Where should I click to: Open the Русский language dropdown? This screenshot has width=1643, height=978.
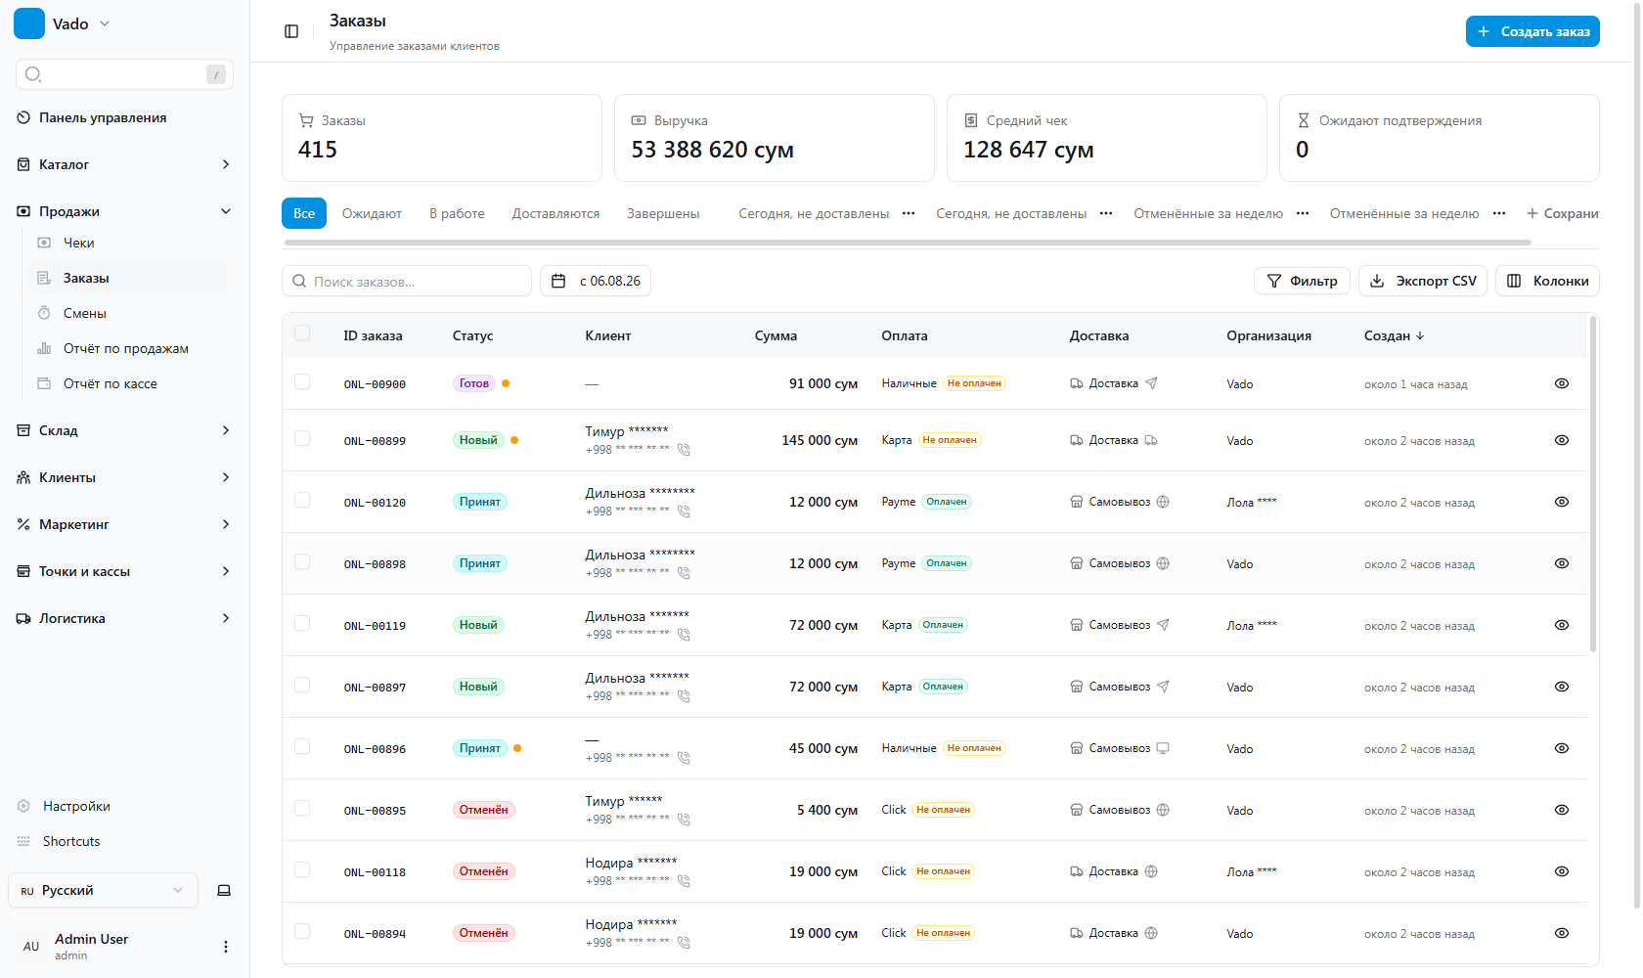coord(103,890)
